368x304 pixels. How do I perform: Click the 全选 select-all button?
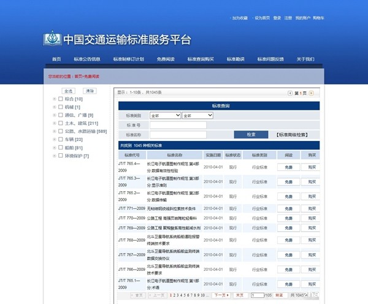point(69,91)
